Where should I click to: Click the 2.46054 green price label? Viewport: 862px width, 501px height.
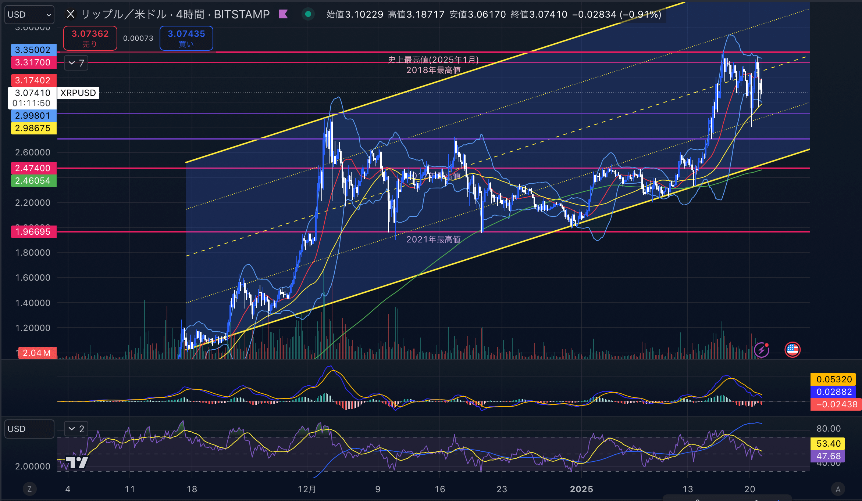[33, 181]
